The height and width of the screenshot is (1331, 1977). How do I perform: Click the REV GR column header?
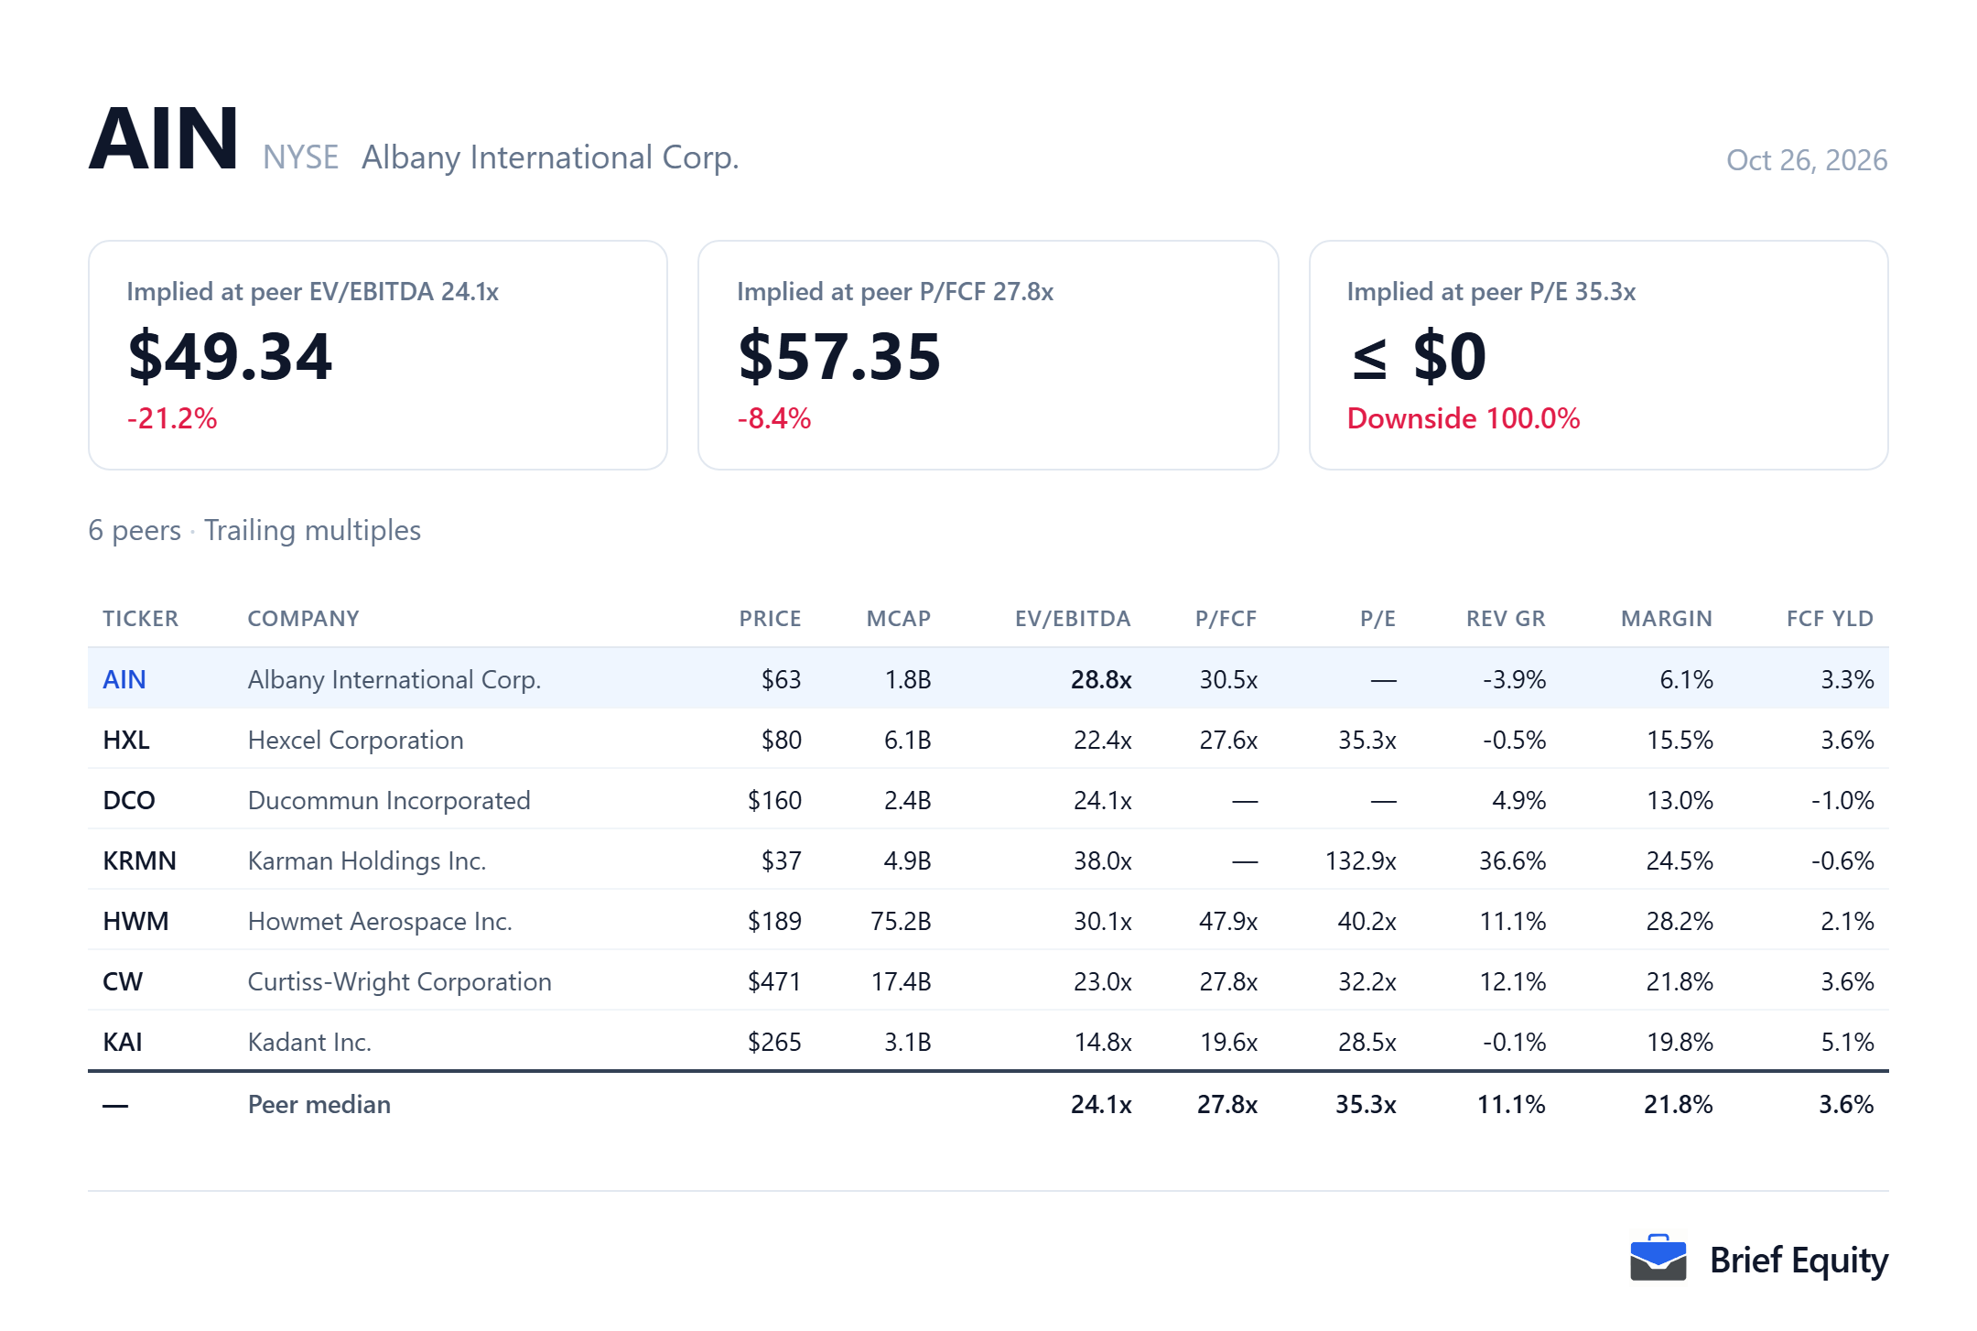coord(1506,619)
